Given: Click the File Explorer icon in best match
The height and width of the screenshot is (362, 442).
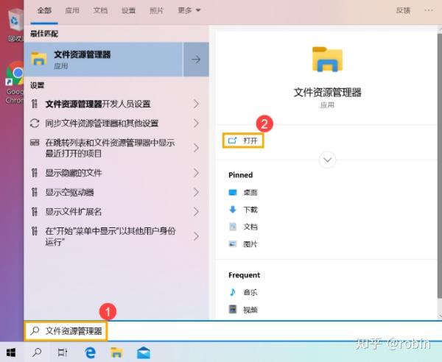Looking at the screenshot, I should pos(38,59).
